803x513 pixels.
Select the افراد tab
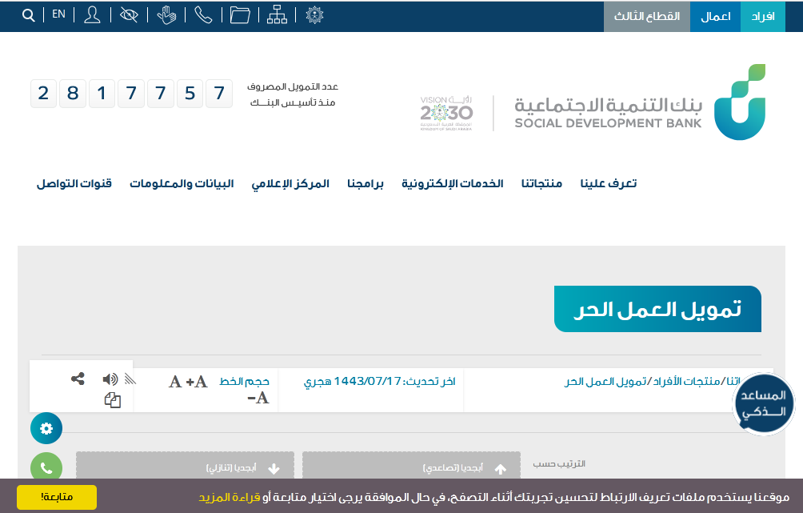[x=763, y=16]
